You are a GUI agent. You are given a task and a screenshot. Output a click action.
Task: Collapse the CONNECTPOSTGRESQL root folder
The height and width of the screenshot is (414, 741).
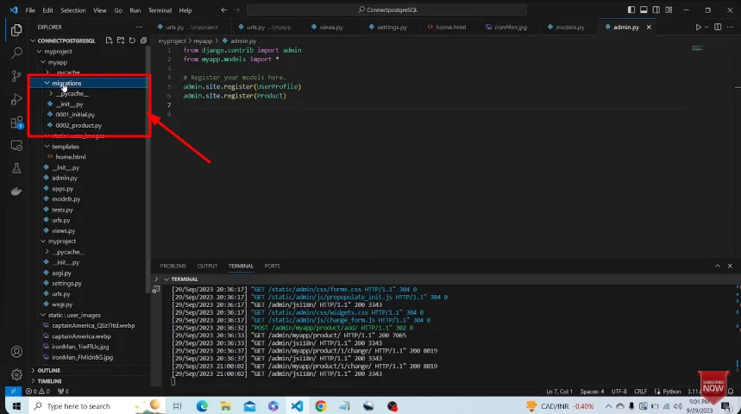[33, 41]
